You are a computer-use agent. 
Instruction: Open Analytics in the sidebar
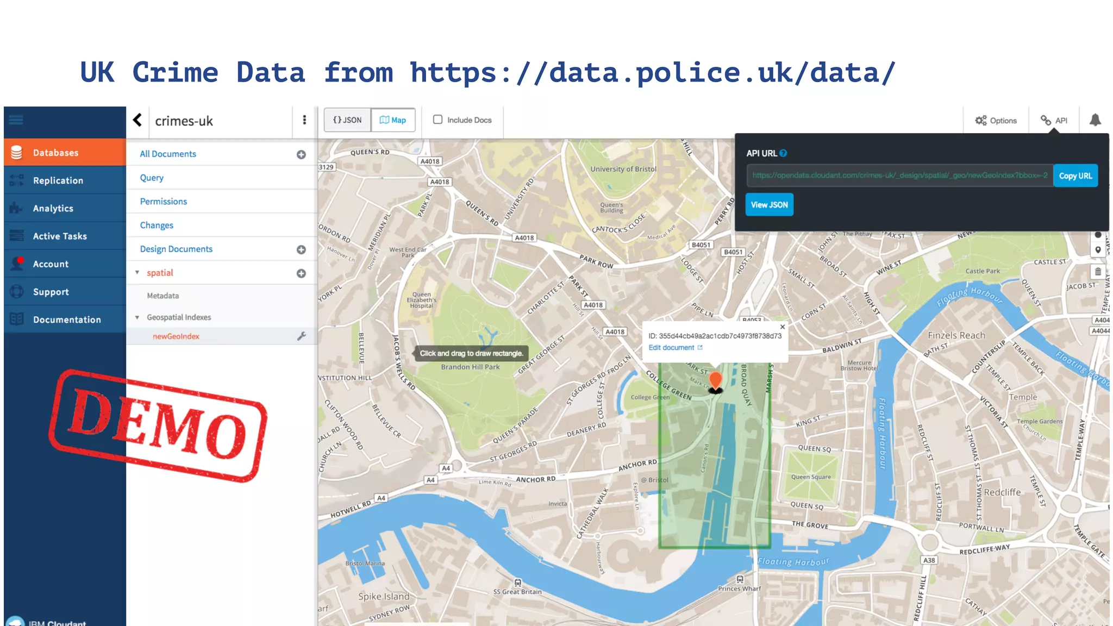click(x=65, y=208)
